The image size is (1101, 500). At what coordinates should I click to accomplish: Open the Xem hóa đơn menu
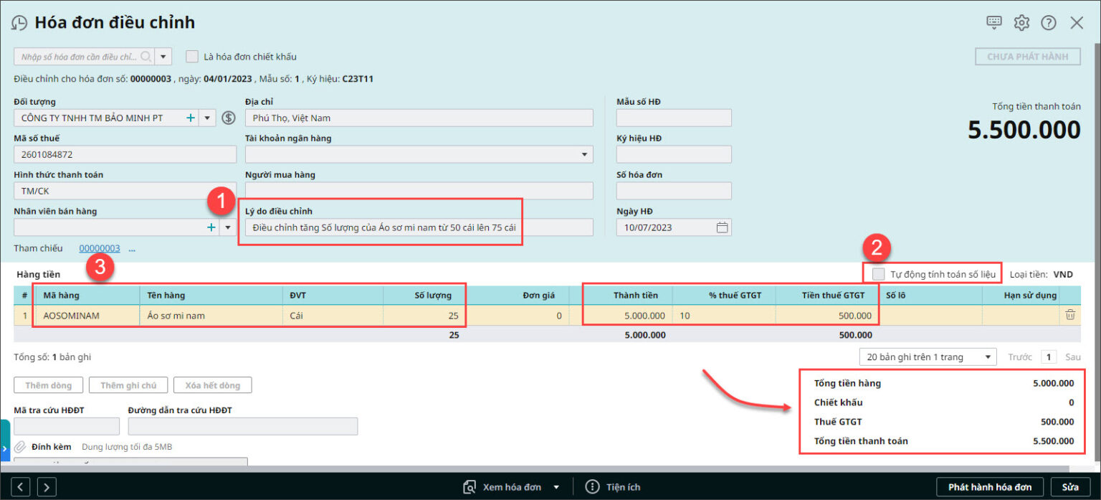click(511, 487)
